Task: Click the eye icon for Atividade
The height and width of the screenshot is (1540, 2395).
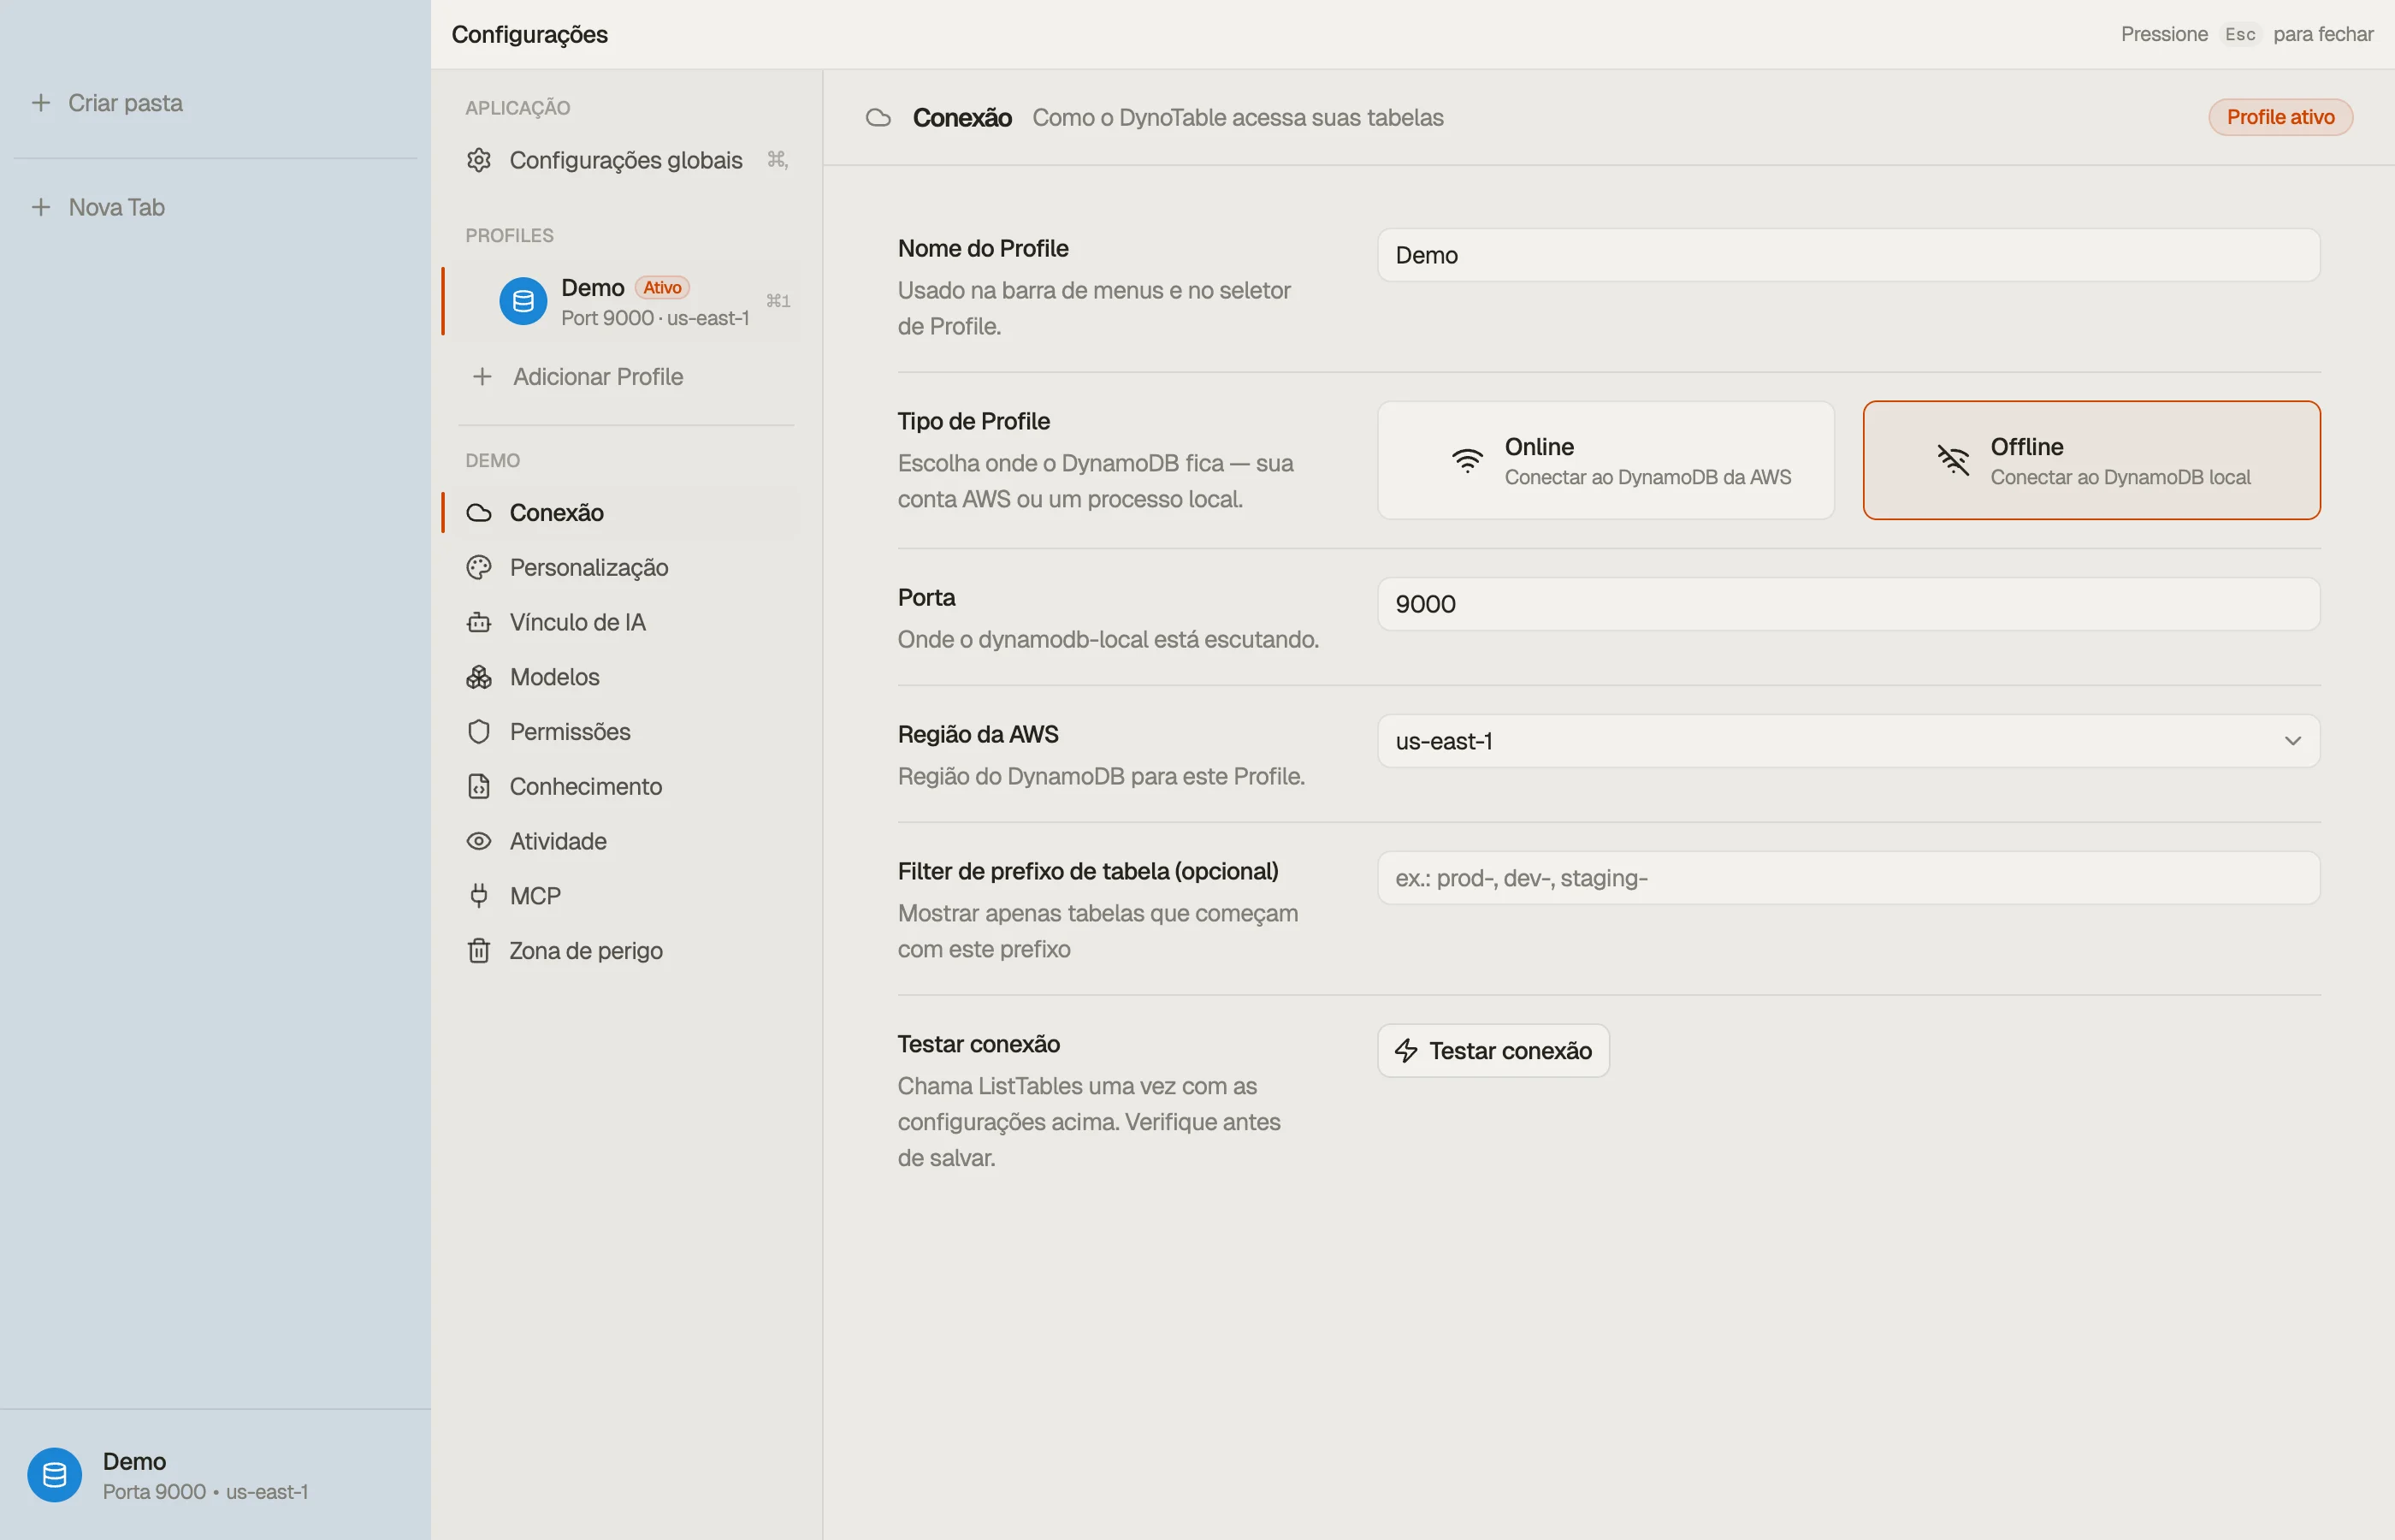Action: (479, 841)
